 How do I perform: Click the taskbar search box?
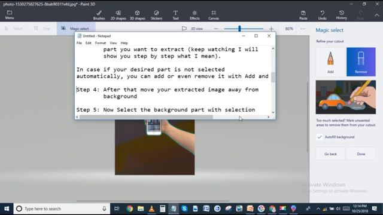62,208
